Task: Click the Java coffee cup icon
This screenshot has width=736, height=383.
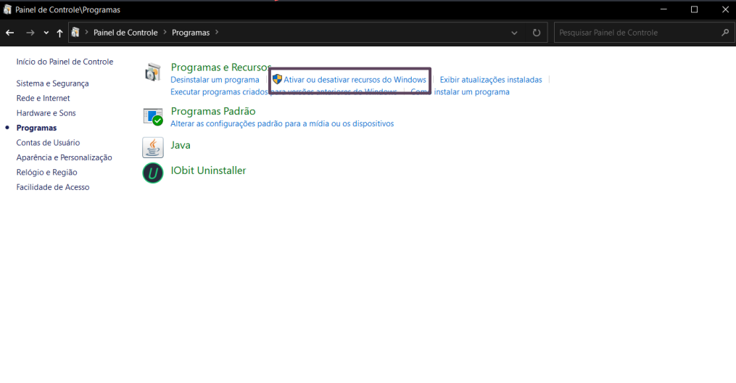Action: 152,147
